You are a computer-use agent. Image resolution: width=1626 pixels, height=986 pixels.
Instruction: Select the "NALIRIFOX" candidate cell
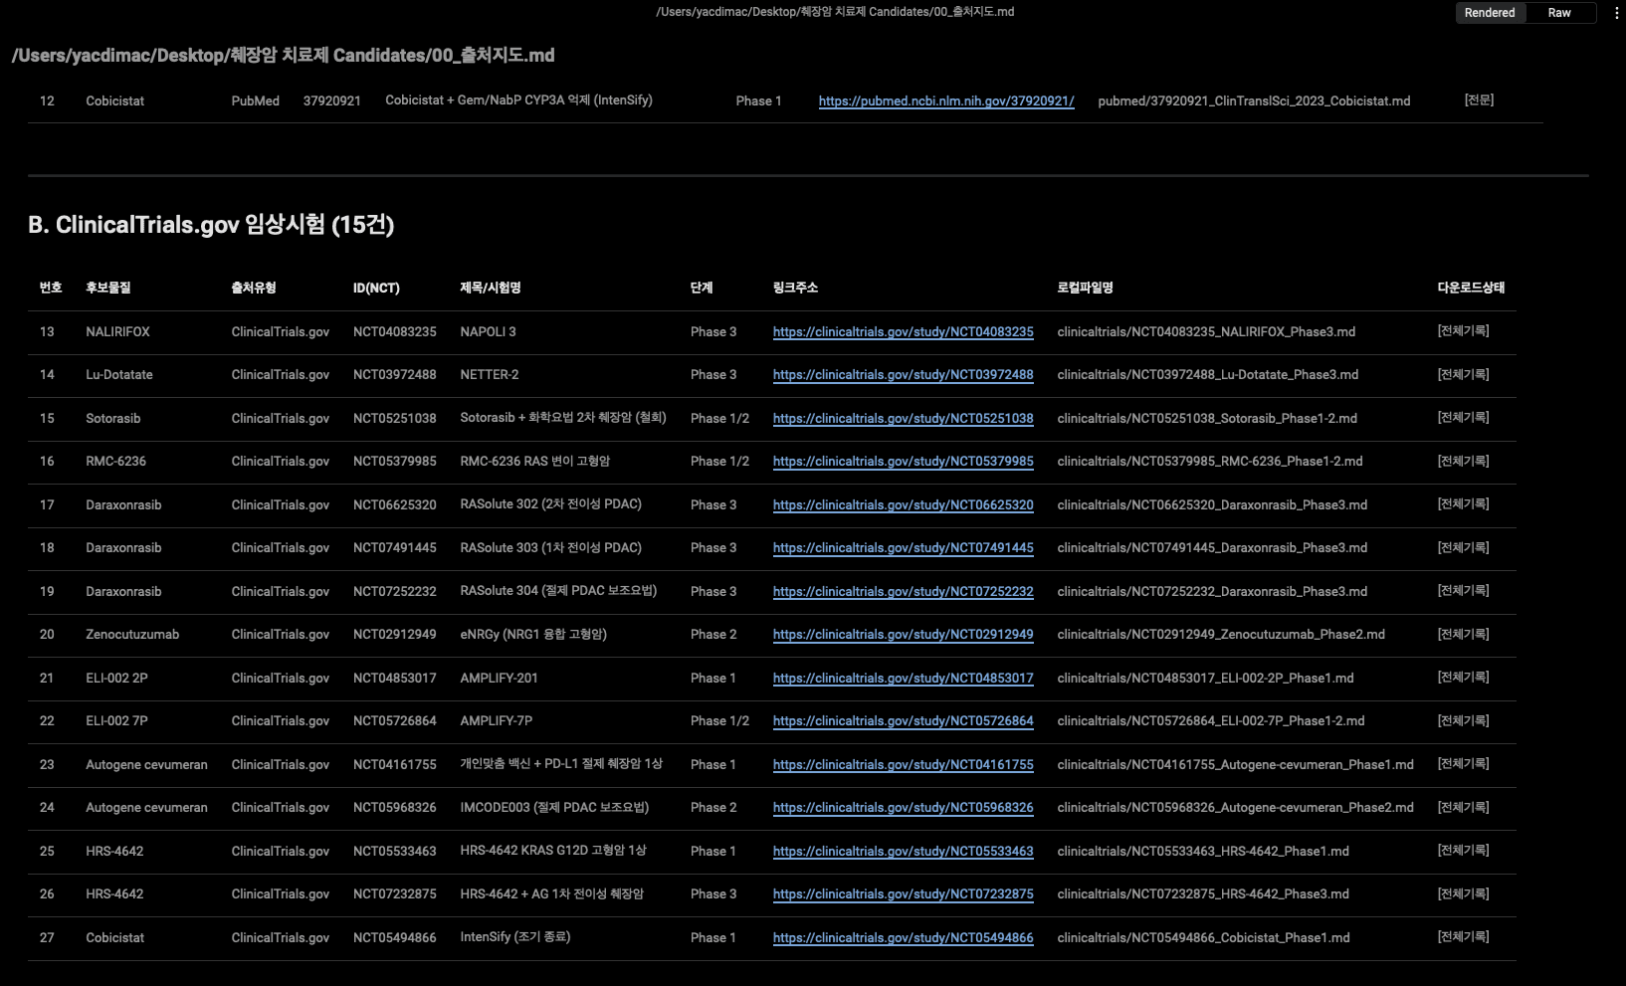(x=118, y=332)
